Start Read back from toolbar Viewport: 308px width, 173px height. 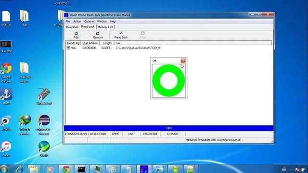click(x=121, y=35)
